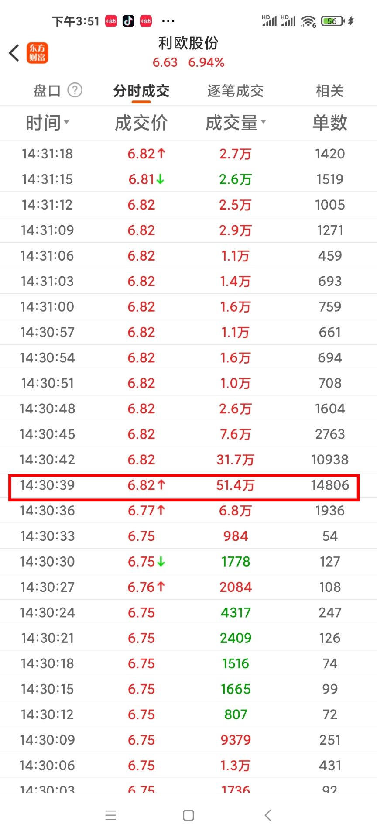
Task: Open the 相关 tab
Action: 330,91
